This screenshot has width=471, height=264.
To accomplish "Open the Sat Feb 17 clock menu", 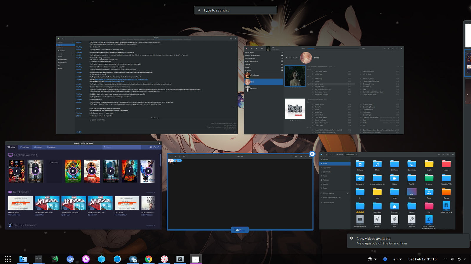I will tap(422, 259).
